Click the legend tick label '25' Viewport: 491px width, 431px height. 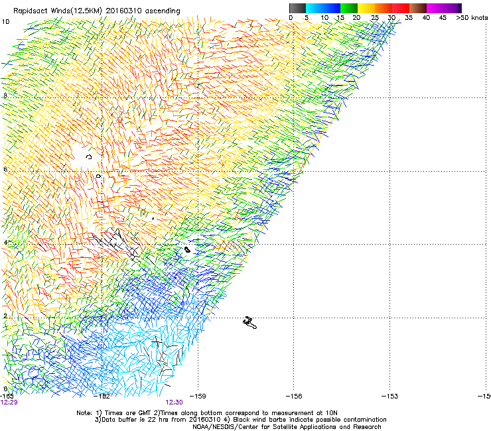375,18
